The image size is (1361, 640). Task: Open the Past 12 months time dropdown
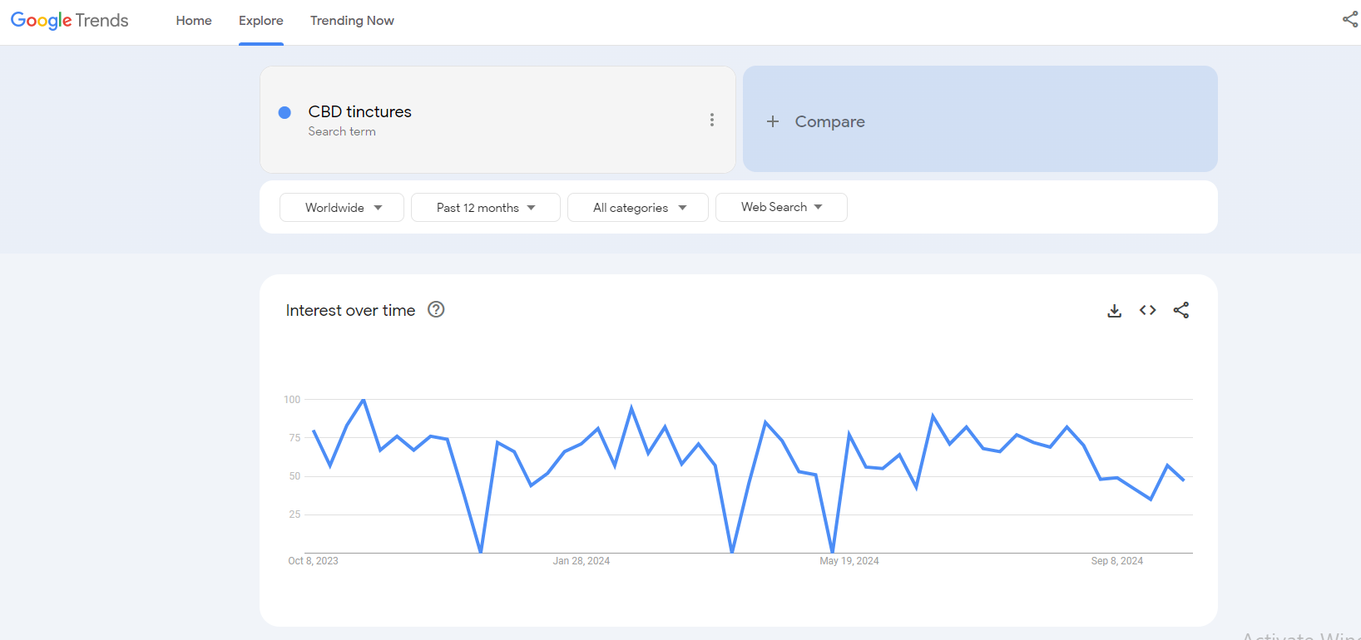click(x=486, y=208)
